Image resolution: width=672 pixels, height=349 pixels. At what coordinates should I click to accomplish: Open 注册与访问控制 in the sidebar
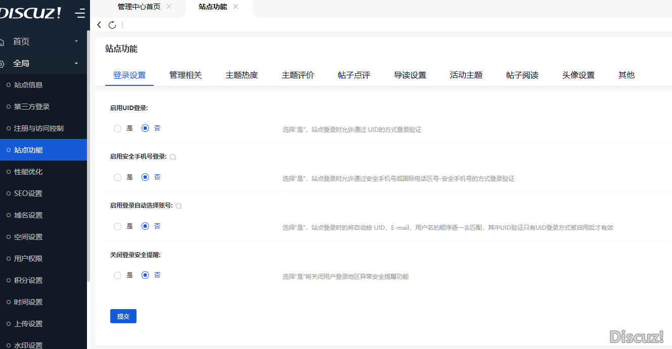(x=39, y=128)
